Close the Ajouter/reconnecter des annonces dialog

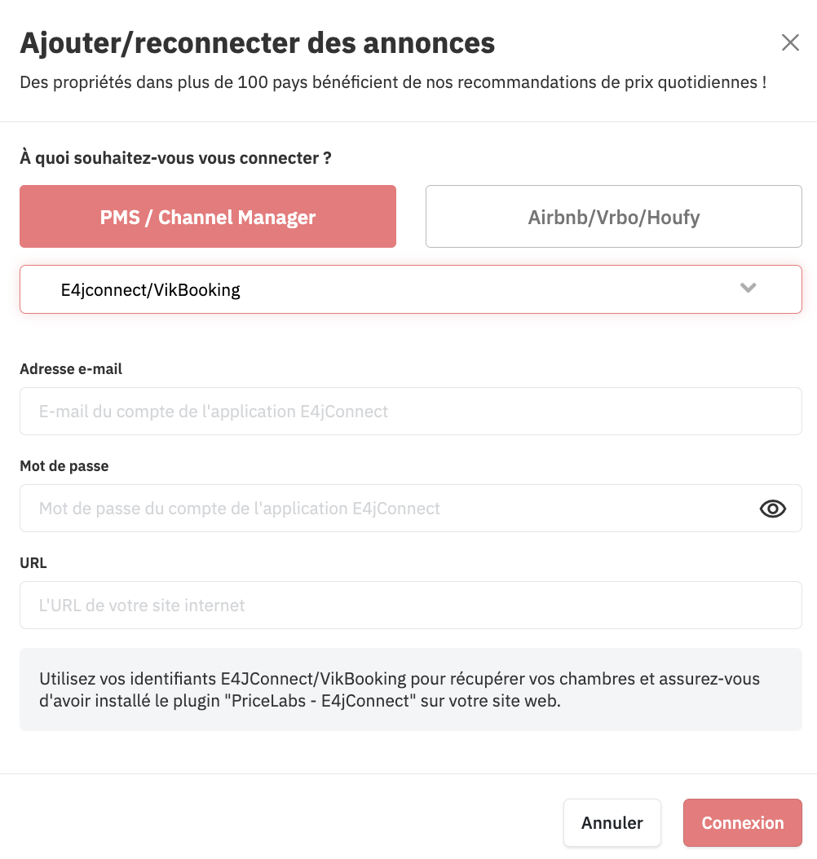click(x=790, y=42)
